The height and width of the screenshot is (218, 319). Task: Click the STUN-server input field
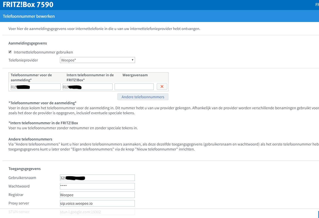[x=97, y=212]
